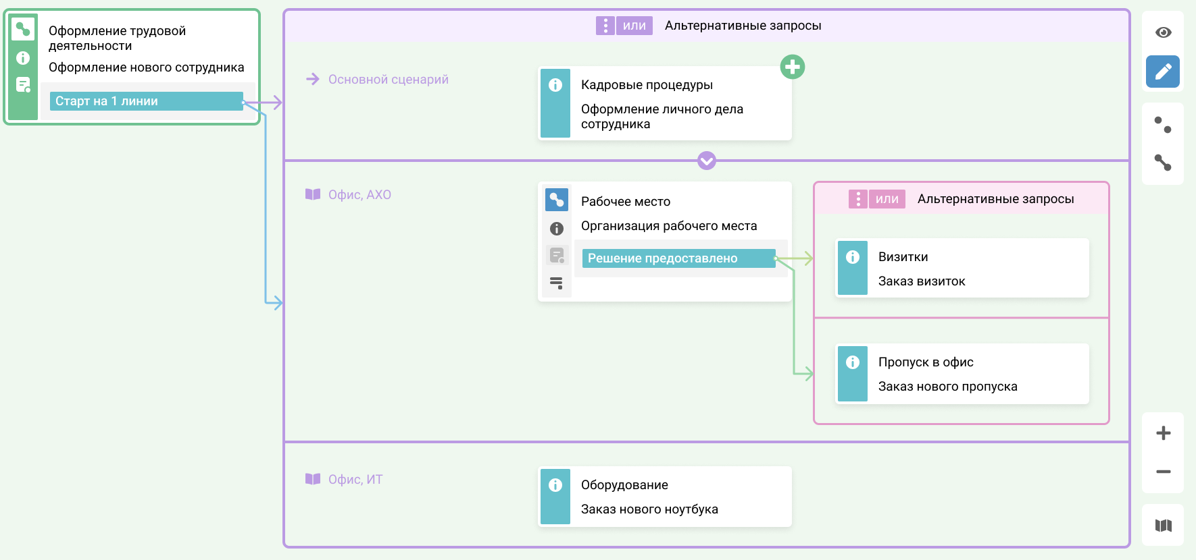Select the 'Офис, ИТ' section label
The height and width of the screenshot is (560, 1196).
tap(355, 480)
